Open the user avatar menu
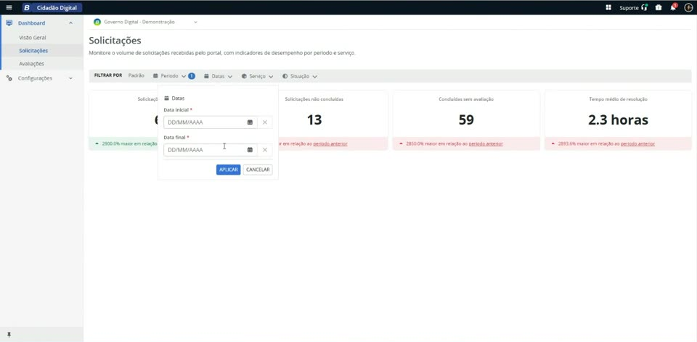Viewport: 697px width, 342px height. [x=688, y=7]
